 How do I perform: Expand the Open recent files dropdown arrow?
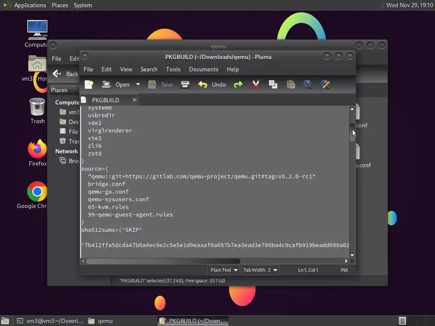pyautogui.click(x=138, y=84)
